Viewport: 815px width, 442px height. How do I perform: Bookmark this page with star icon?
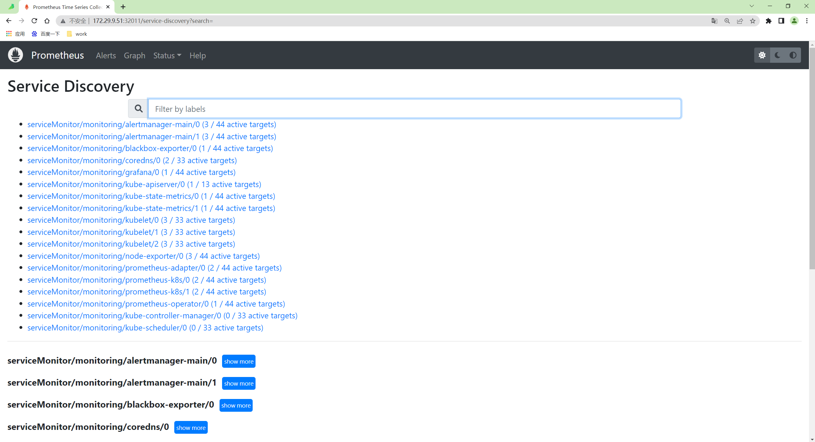753,21
